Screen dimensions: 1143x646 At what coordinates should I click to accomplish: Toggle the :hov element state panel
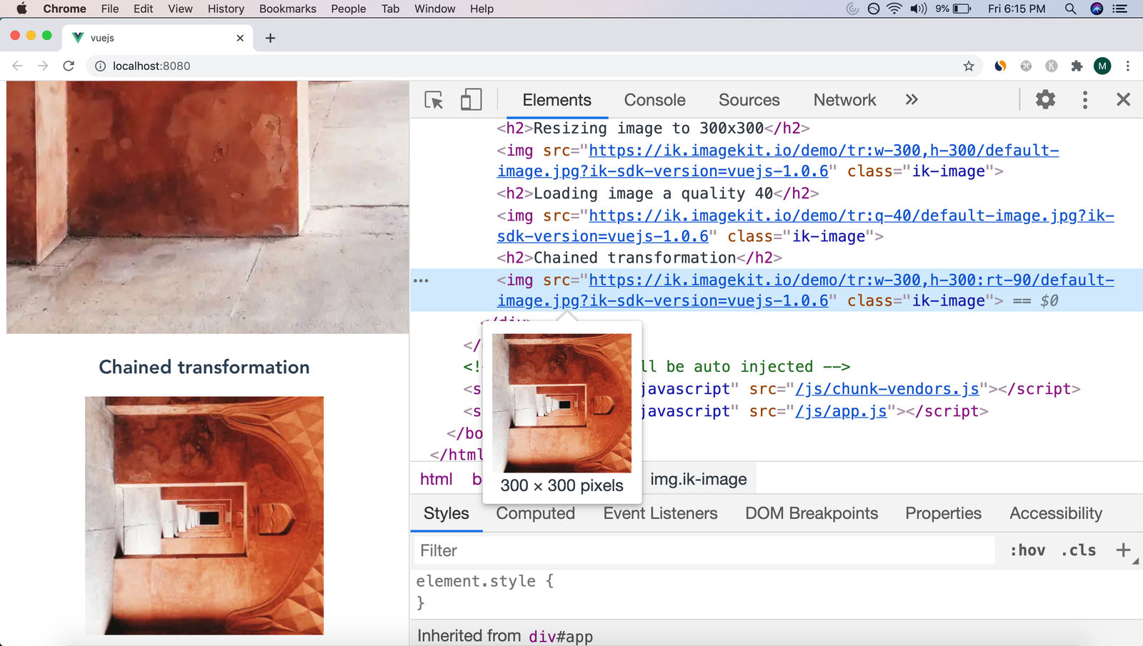[1027, 550]
